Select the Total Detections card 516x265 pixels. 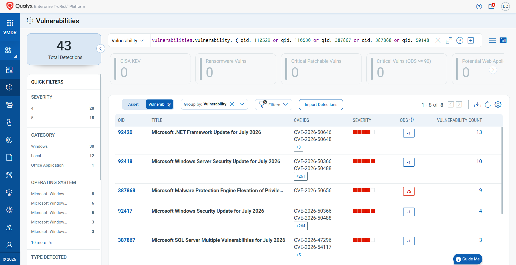(64, 49)
